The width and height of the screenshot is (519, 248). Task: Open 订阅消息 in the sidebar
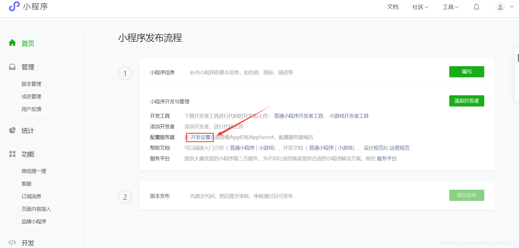click(x=31, y=196)
